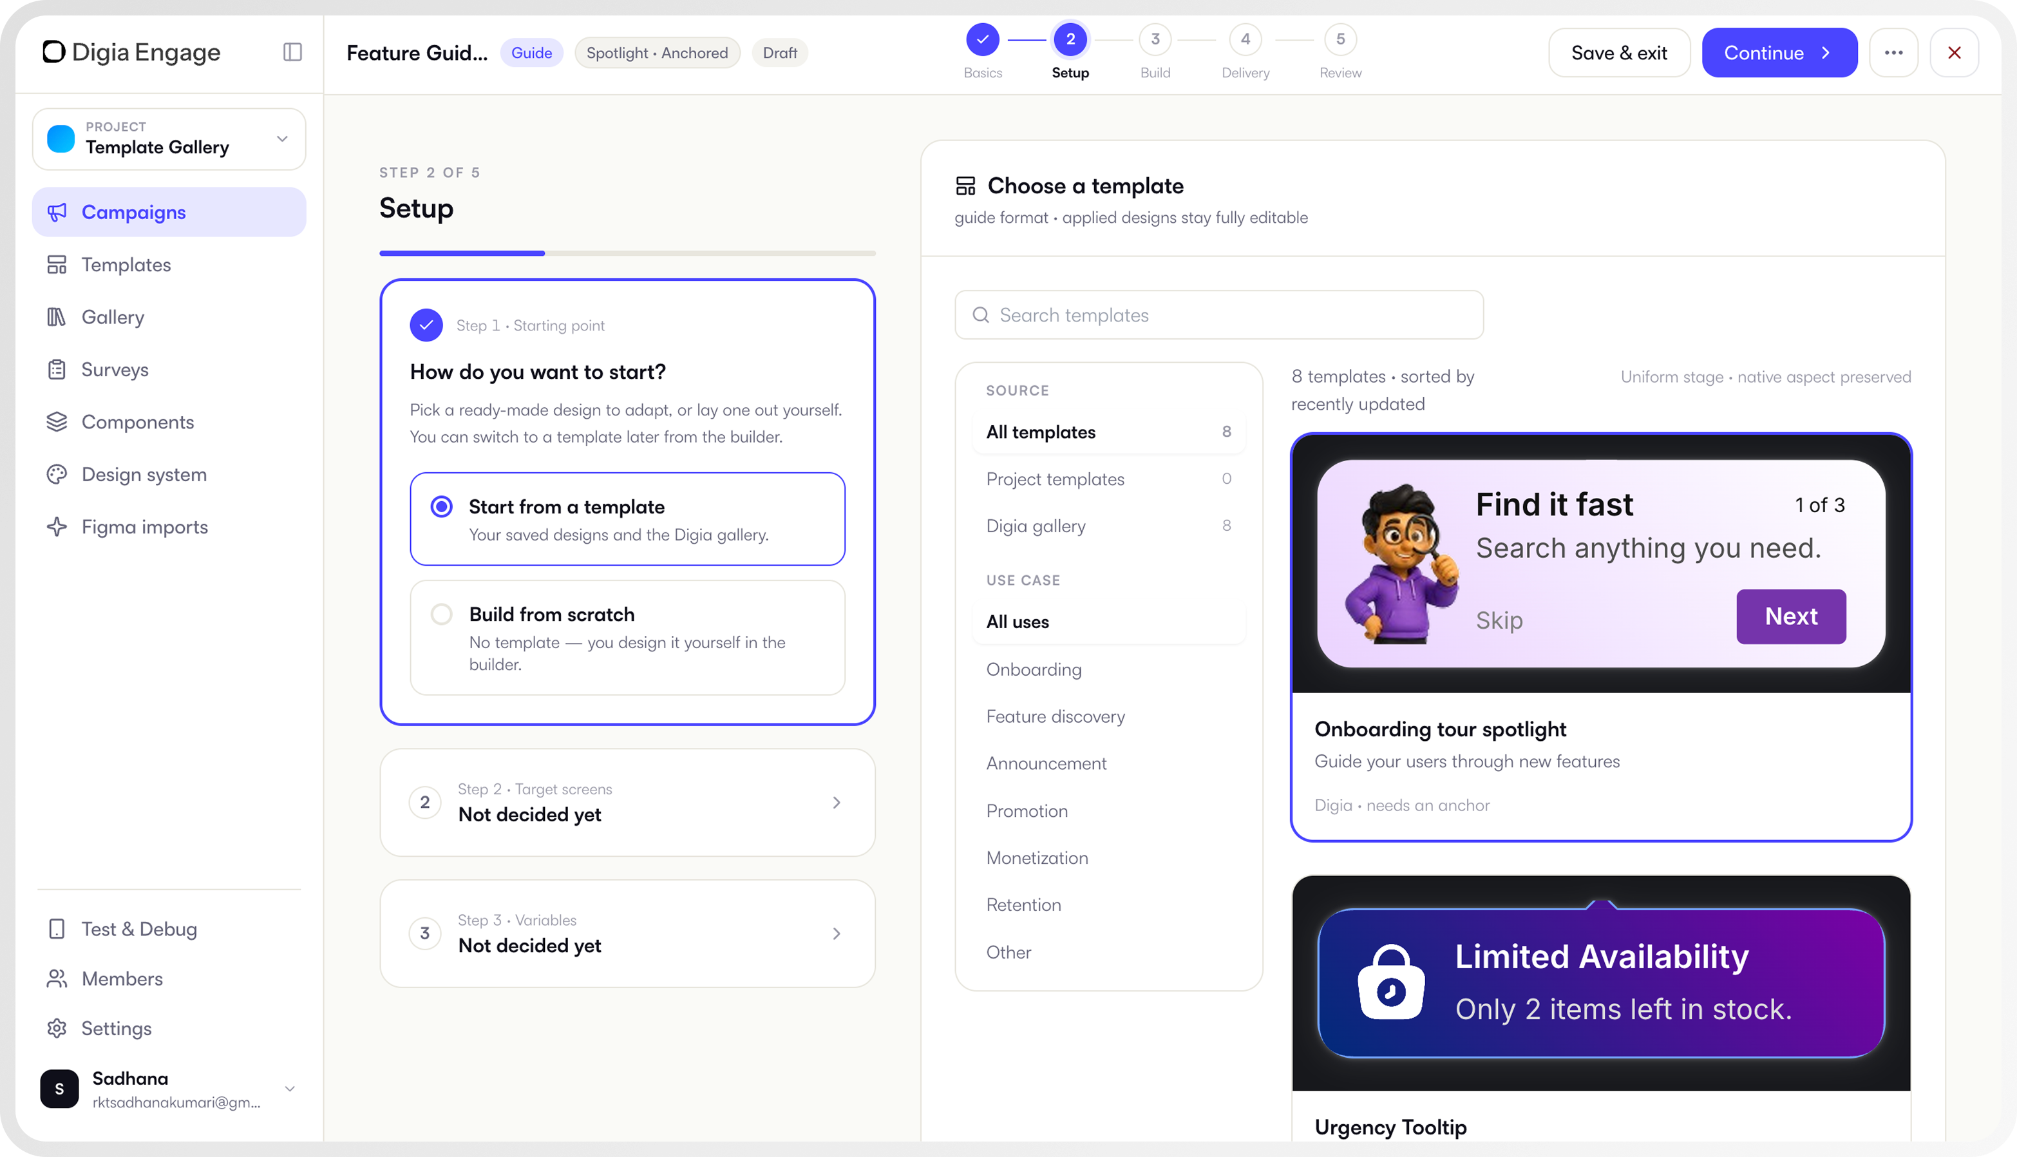
Task: Click the Continue button
Action: point(1779,52)
